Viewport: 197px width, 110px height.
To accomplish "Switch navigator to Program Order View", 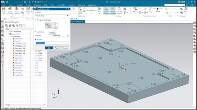I will [6, 26].
